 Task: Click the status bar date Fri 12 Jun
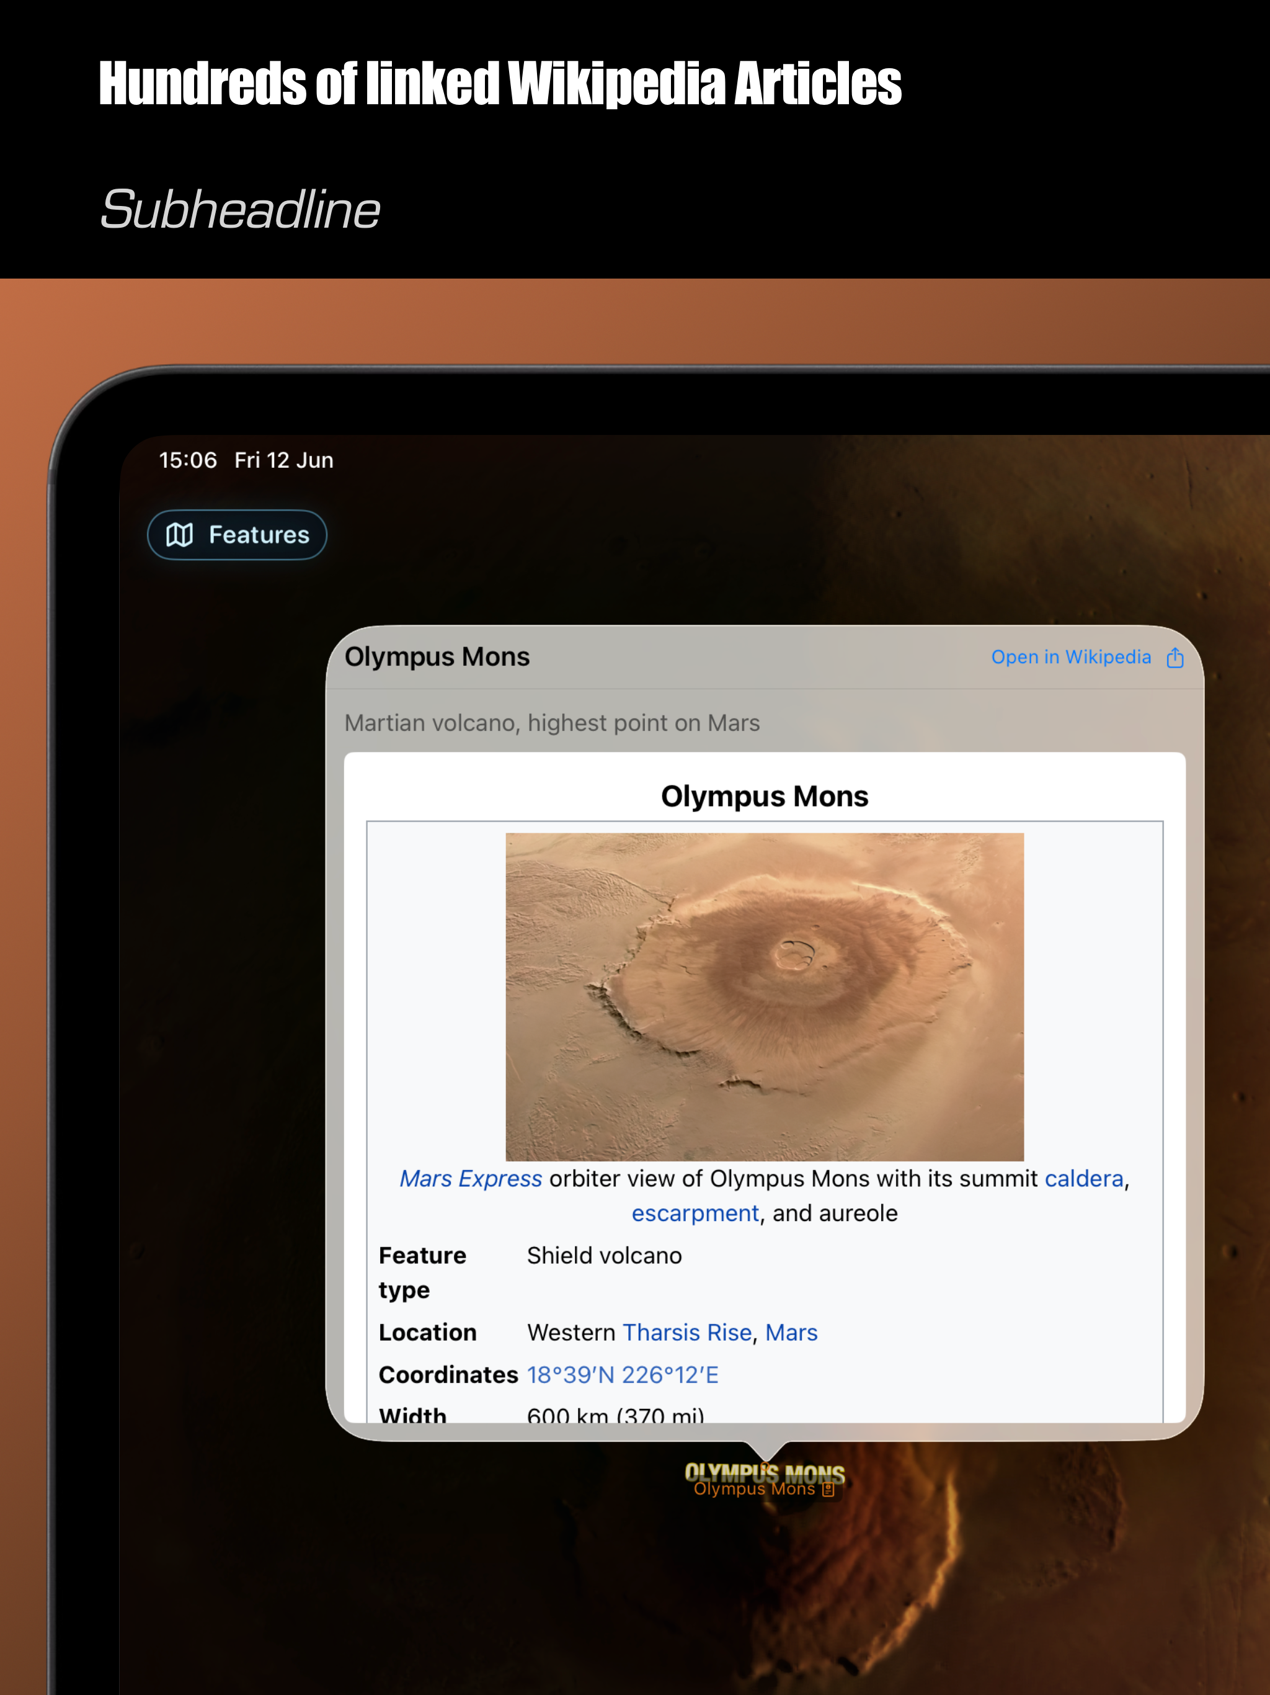coord(283,460)
